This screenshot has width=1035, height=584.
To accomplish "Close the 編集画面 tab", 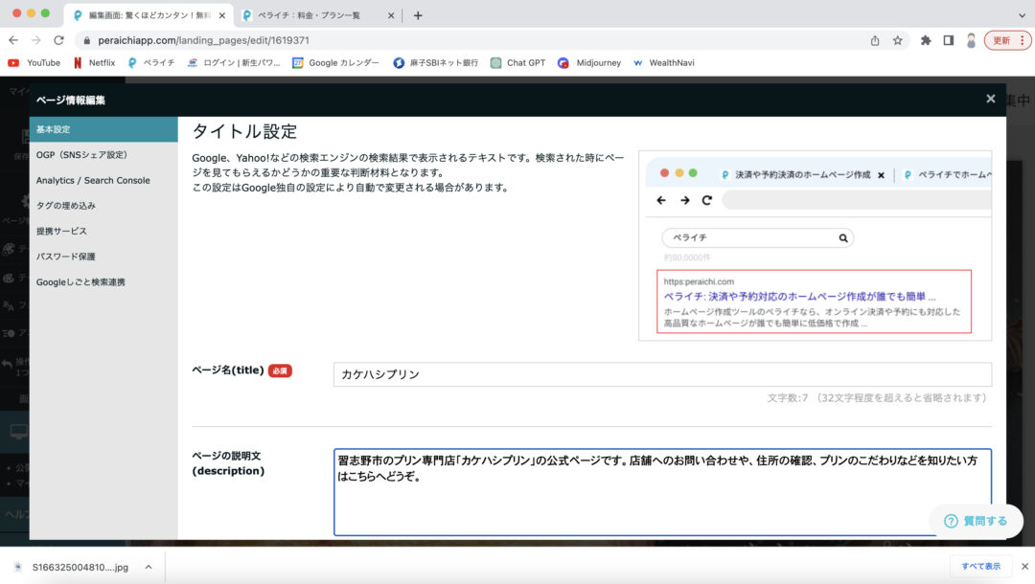I will tap(221, 15).
